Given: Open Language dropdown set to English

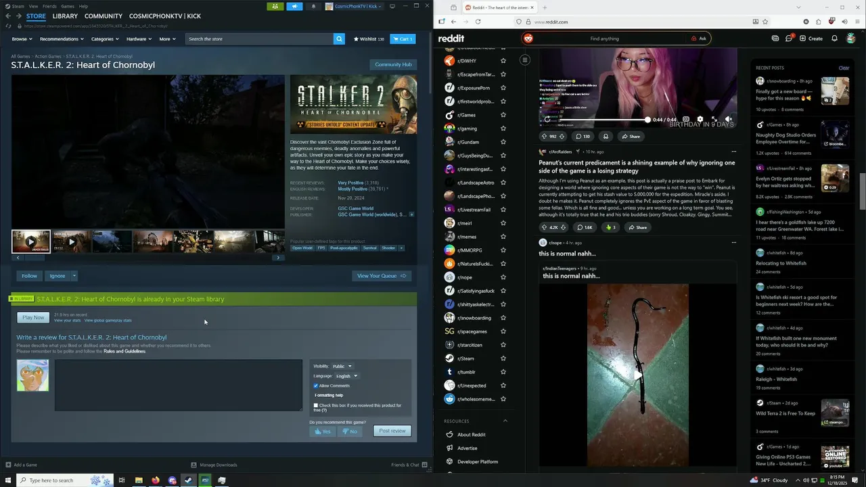Looking at the screenshot, I should point(346,376).
